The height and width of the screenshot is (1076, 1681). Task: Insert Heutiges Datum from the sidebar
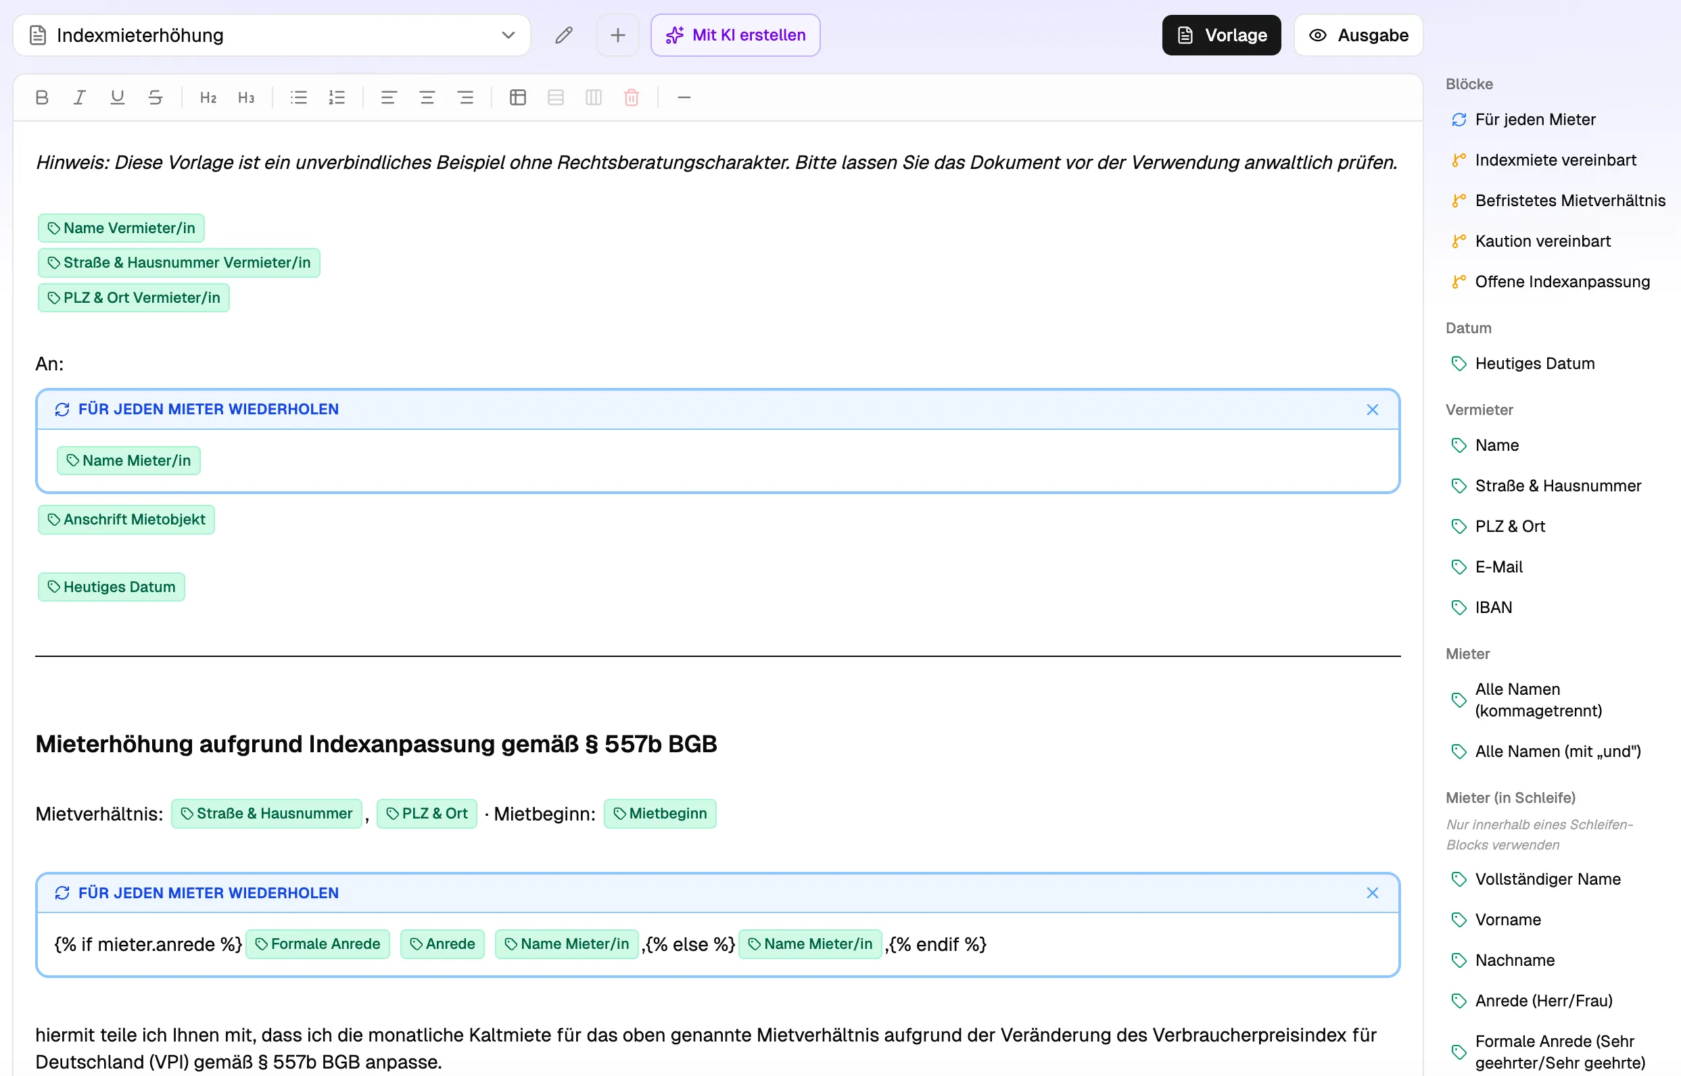click(x=1523, y=364)
